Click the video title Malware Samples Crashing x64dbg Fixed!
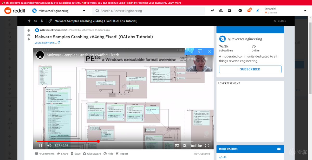This screenshot has width=312, height=160. (83, 55)
